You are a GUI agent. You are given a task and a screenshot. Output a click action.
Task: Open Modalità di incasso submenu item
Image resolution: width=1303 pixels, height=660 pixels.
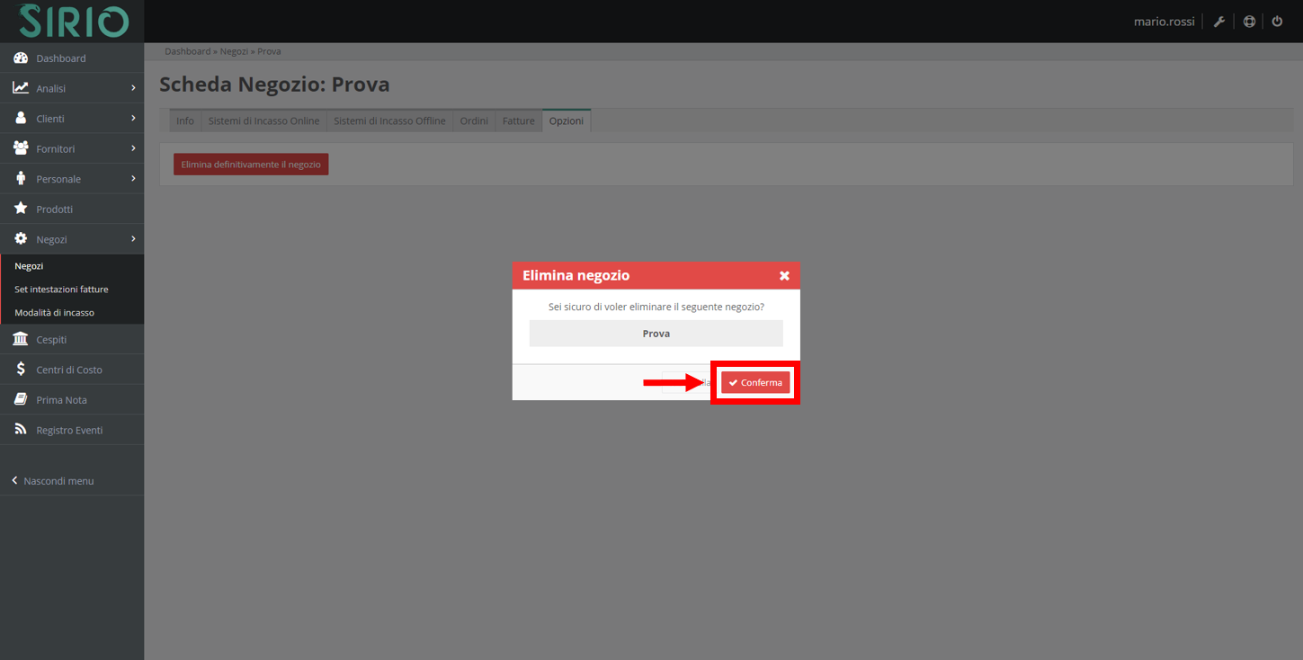54,313
